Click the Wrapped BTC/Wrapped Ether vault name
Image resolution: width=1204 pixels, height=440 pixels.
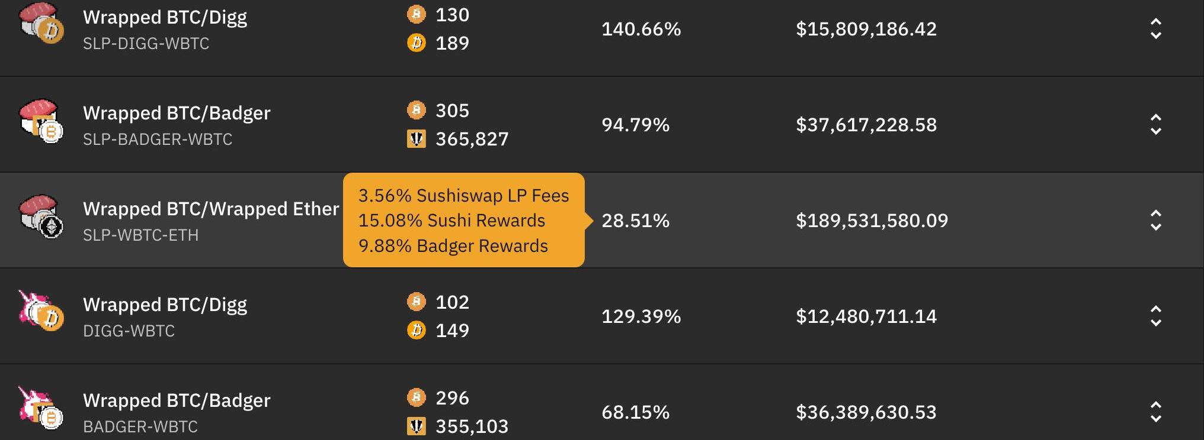[x=211, y=209]
